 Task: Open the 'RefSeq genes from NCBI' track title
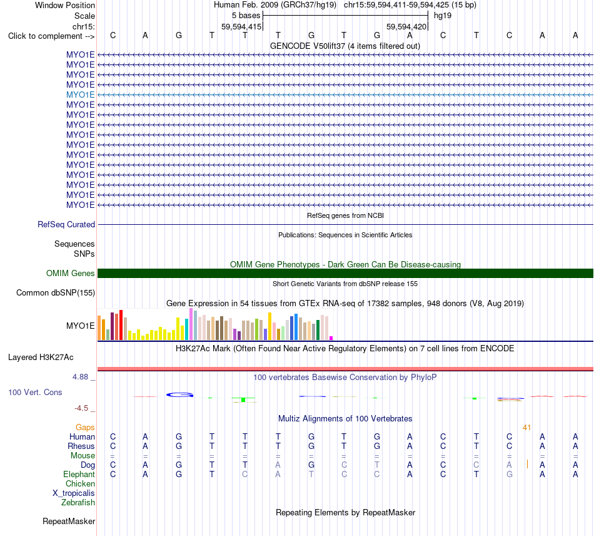345,215
